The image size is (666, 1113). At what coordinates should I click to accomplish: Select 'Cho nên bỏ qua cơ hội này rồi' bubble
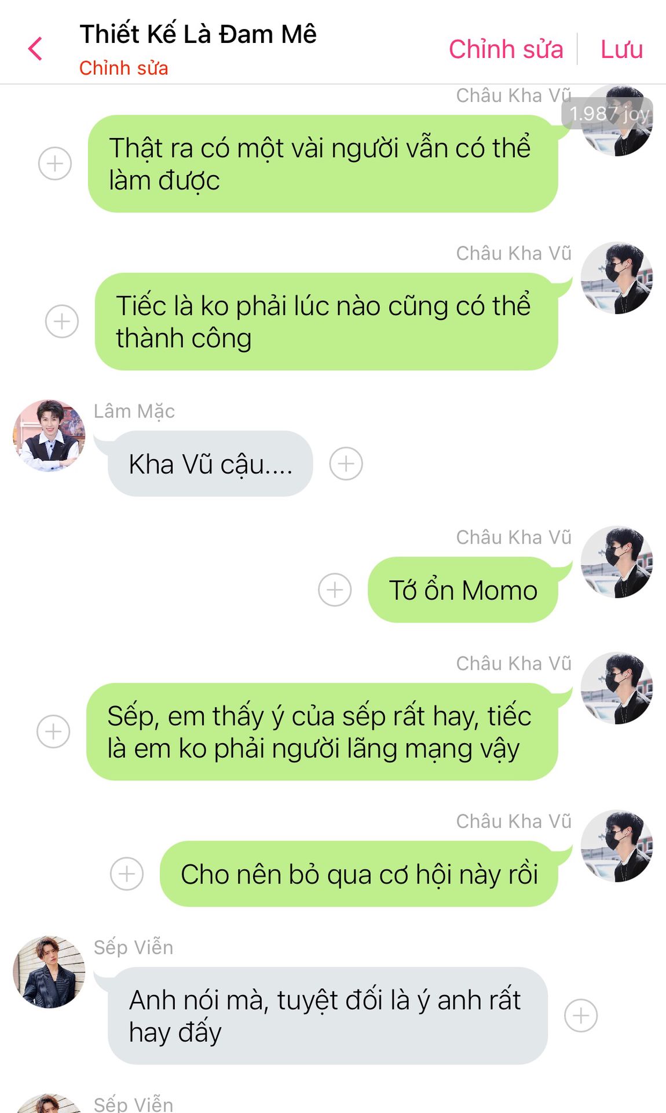[x=359, y=874]
